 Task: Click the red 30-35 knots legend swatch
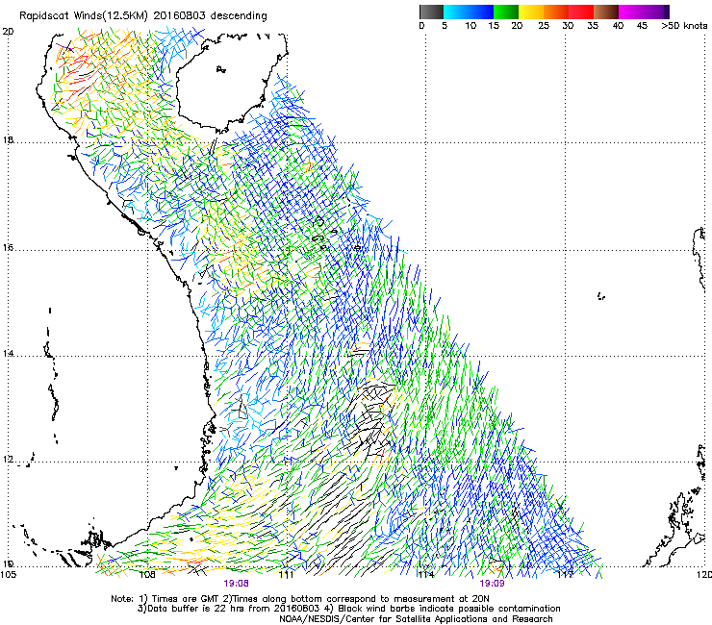[581, 12]
